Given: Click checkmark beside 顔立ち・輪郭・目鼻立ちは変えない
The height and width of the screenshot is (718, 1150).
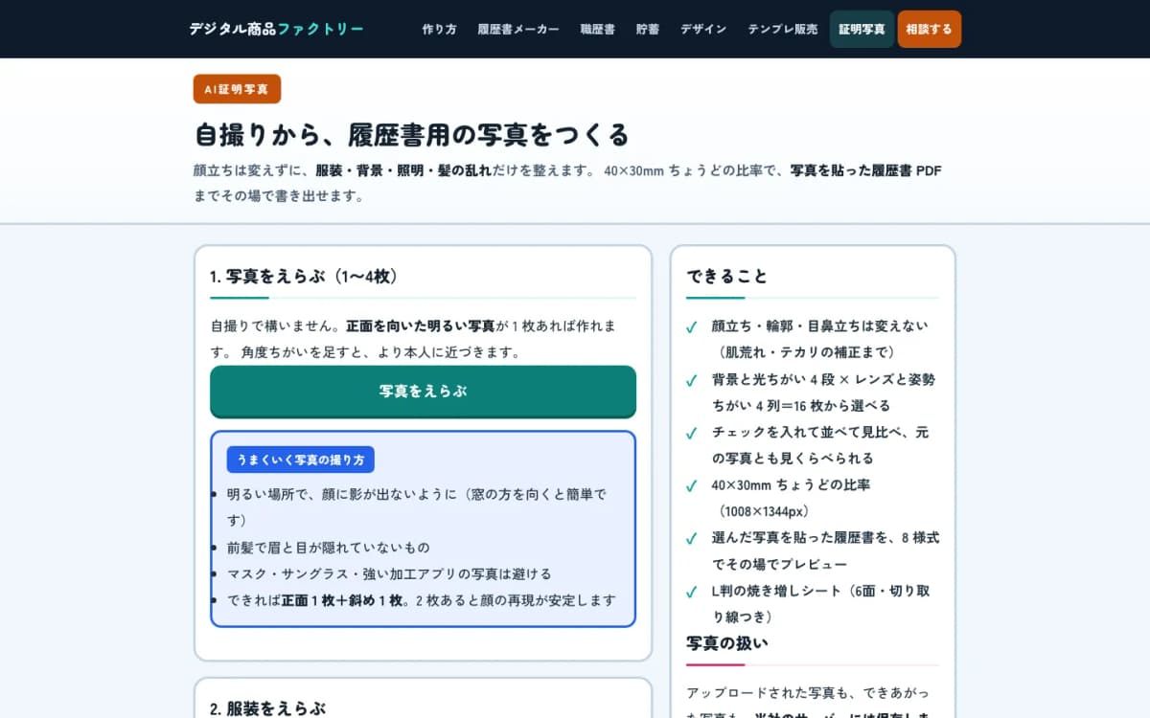Looking at the screenshot, I should (x=691, y=326).
